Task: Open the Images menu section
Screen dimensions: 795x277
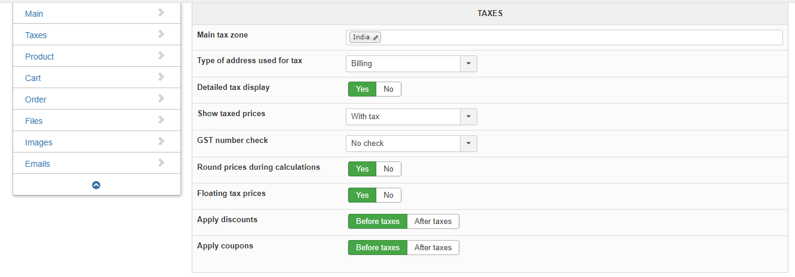Action: [x=39, y=142]
